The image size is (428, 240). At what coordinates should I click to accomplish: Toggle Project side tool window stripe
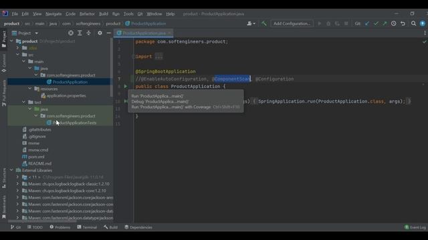pos(4,39)
